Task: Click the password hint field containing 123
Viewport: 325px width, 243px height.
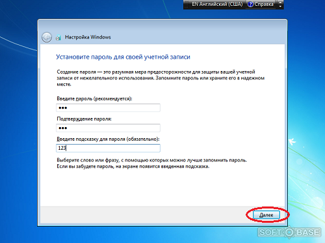Action: pos(108,148)
